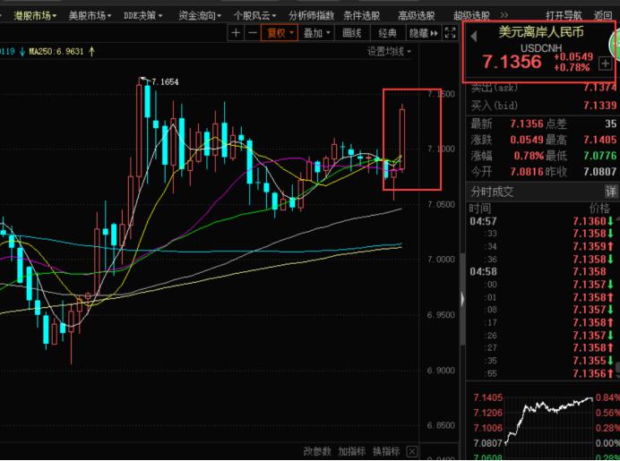Click 卖出(ask) price 7.1374 row

coord(543,88)
